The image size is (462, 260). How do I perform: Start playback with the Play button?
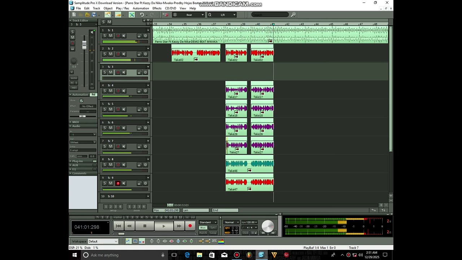pyautogui.click(x=164, y=226)
